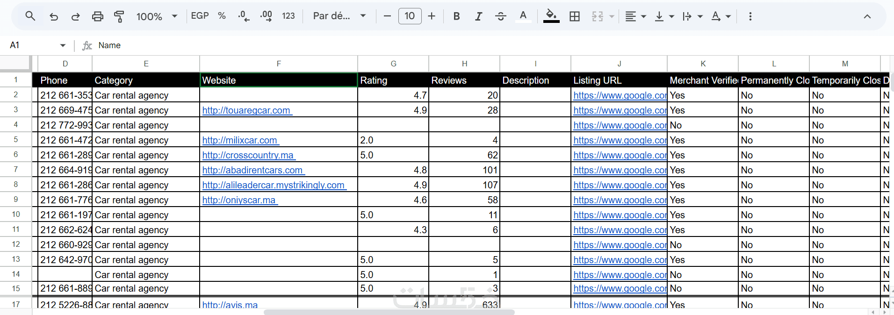Select the Reviews header cell
The height and width of the screenshot is (315, 894).
pos(464,80)
